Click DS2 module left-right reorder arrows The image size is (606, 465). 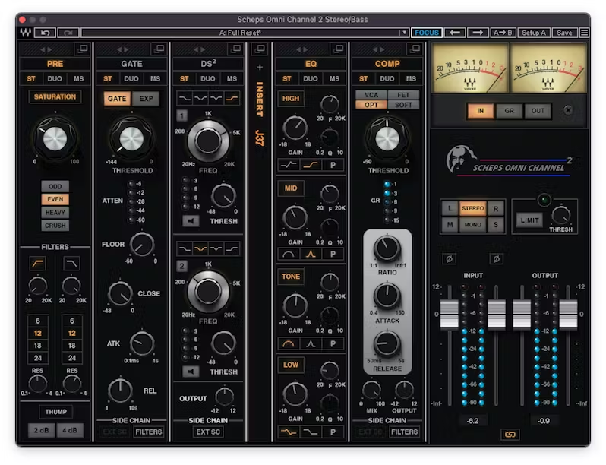coord(200,49)
